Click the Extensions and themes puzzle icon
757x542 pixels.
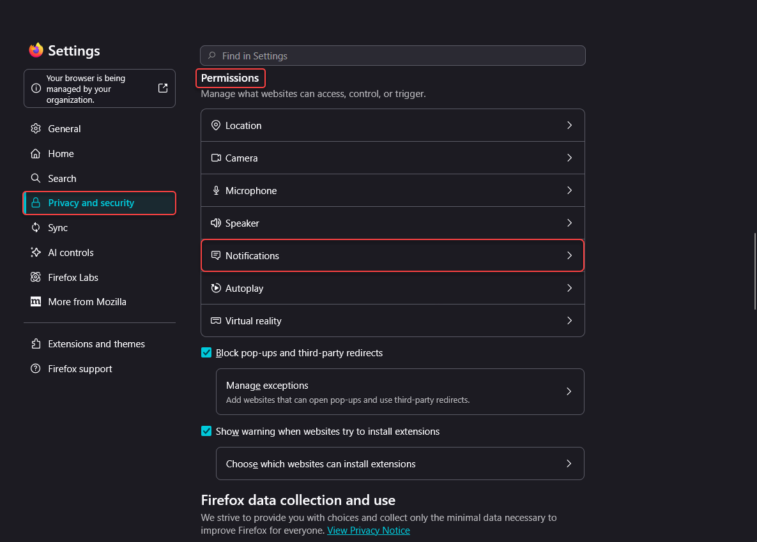click(36, 343)
